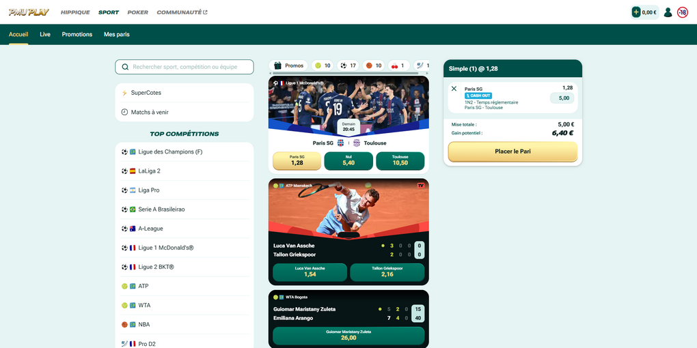Select the basketball filter with 10
Viewport: 697px width, 348px height.
(x=374, y=66)
